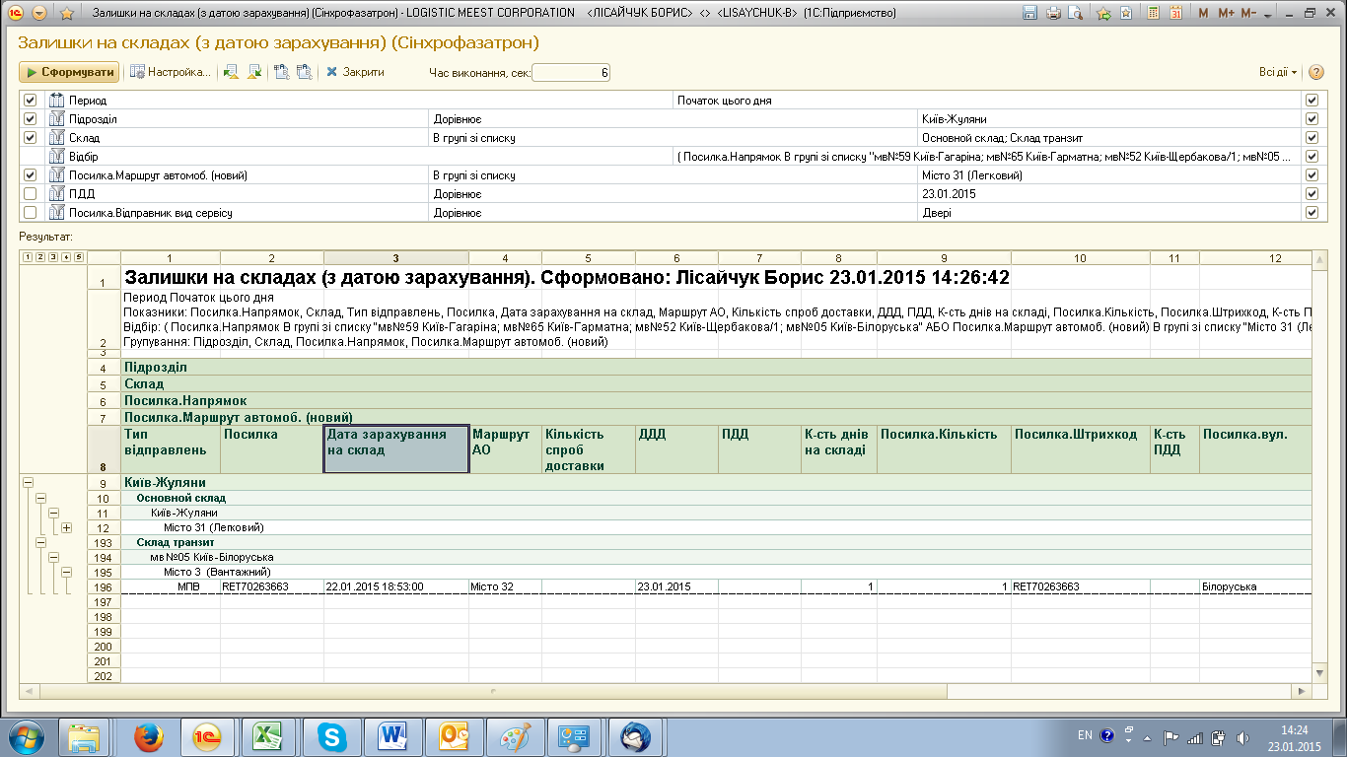Click the first copy-settings icon in the toolbar
1347x757 pixels.
coord(282,72)
